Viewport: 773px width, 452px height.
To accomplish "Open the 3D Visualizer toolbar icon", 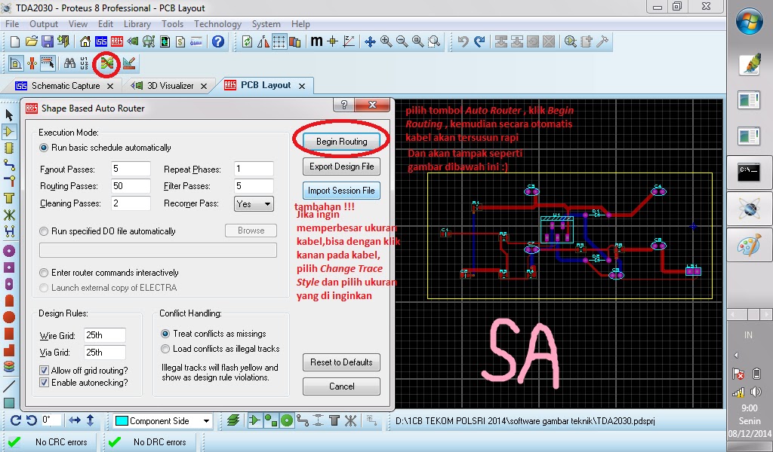I will [133, 41].
